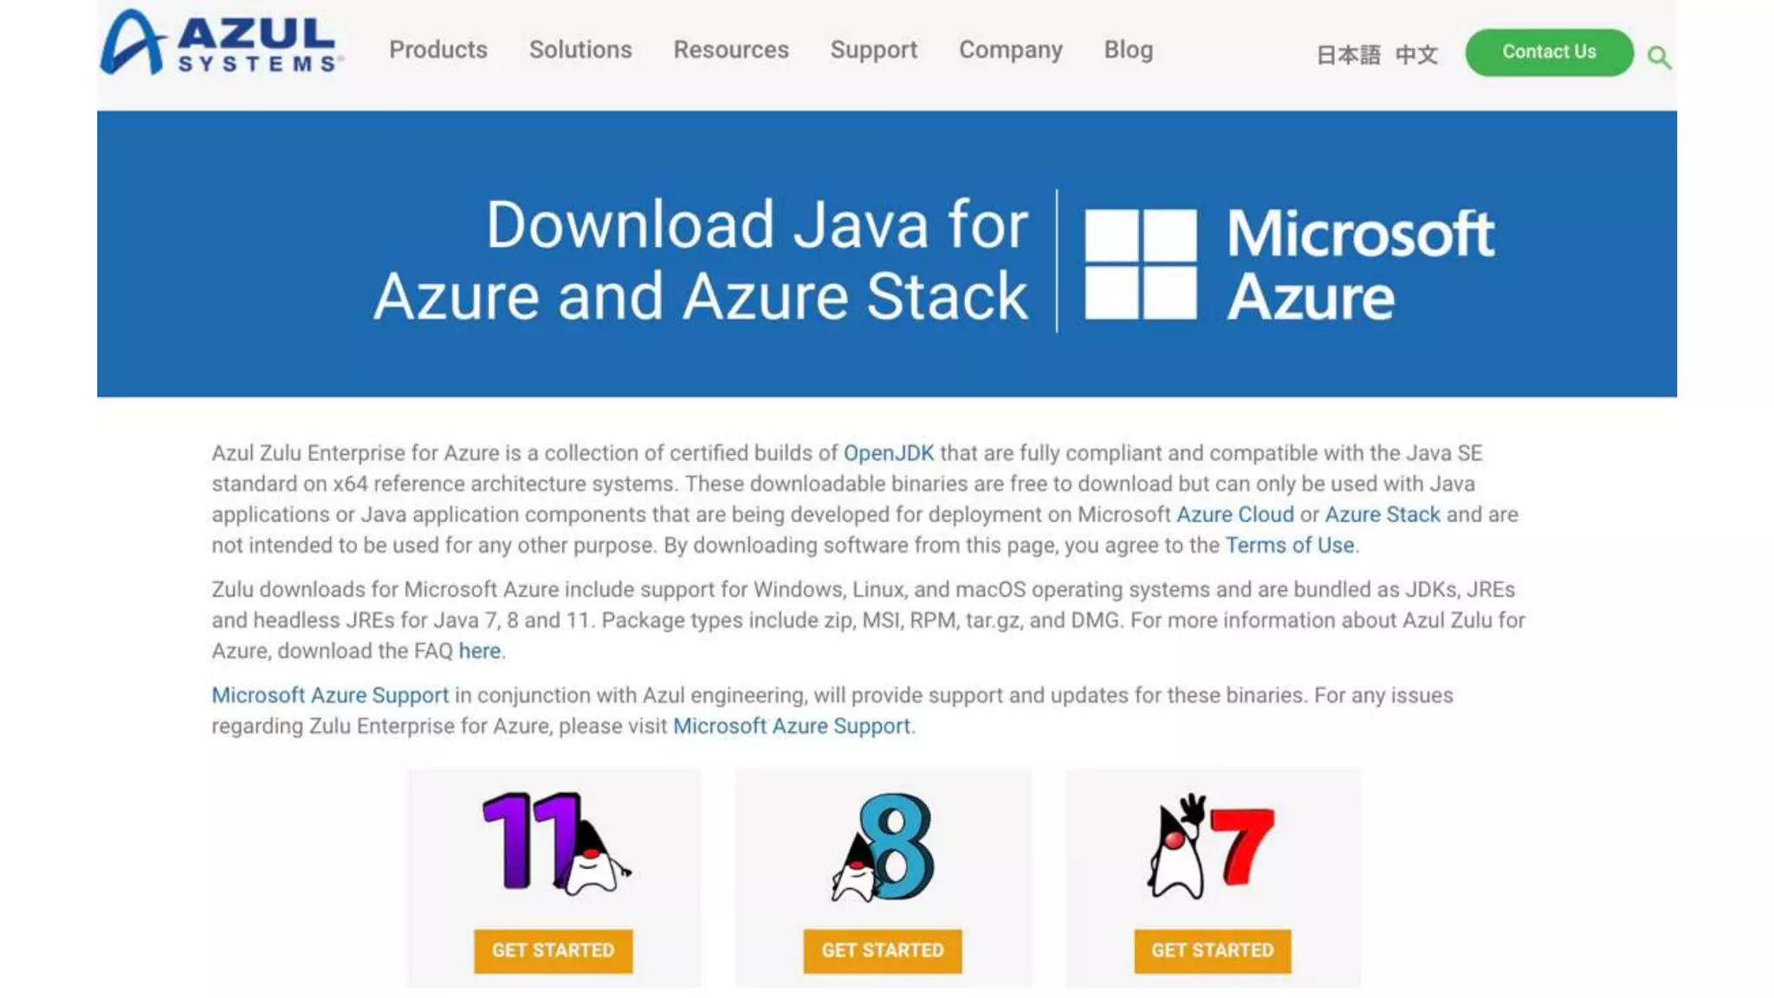Click Get Started under Java 7
Viewport: 1774px width, 998px height.
(1212, 950)
